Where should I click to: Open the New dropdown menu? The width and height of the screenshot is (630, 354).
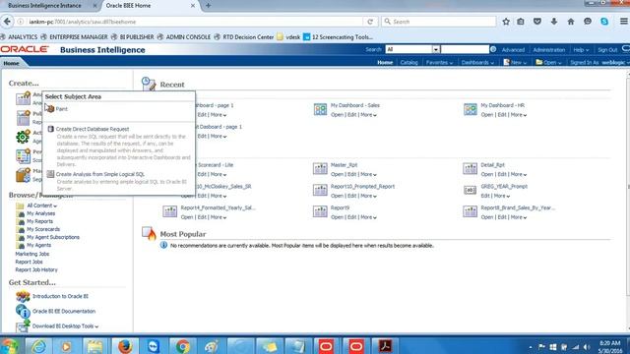[515, 63]
